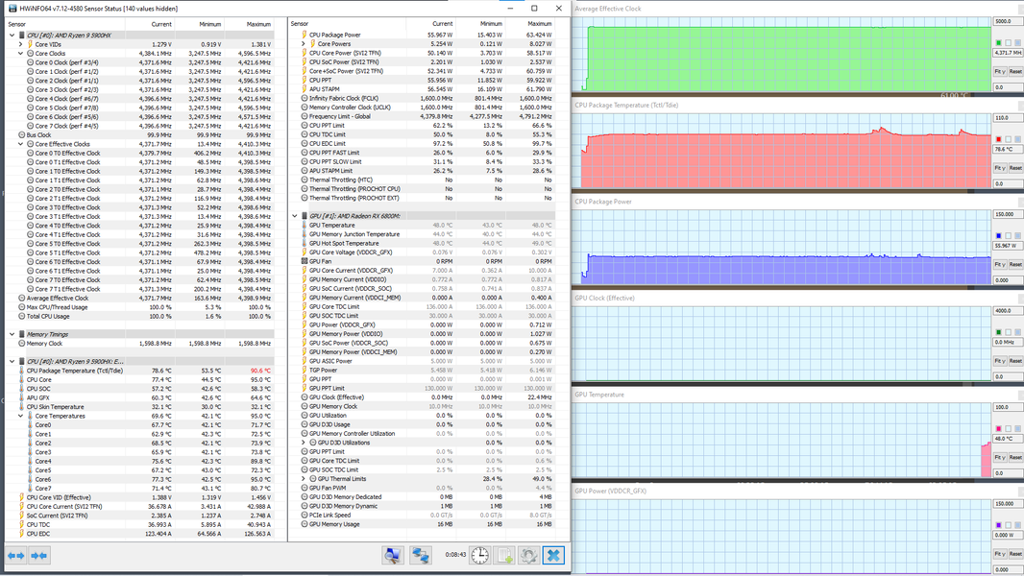Collapse the Core Effective Clocks group
1024x576 pixels.
[20, 144]
